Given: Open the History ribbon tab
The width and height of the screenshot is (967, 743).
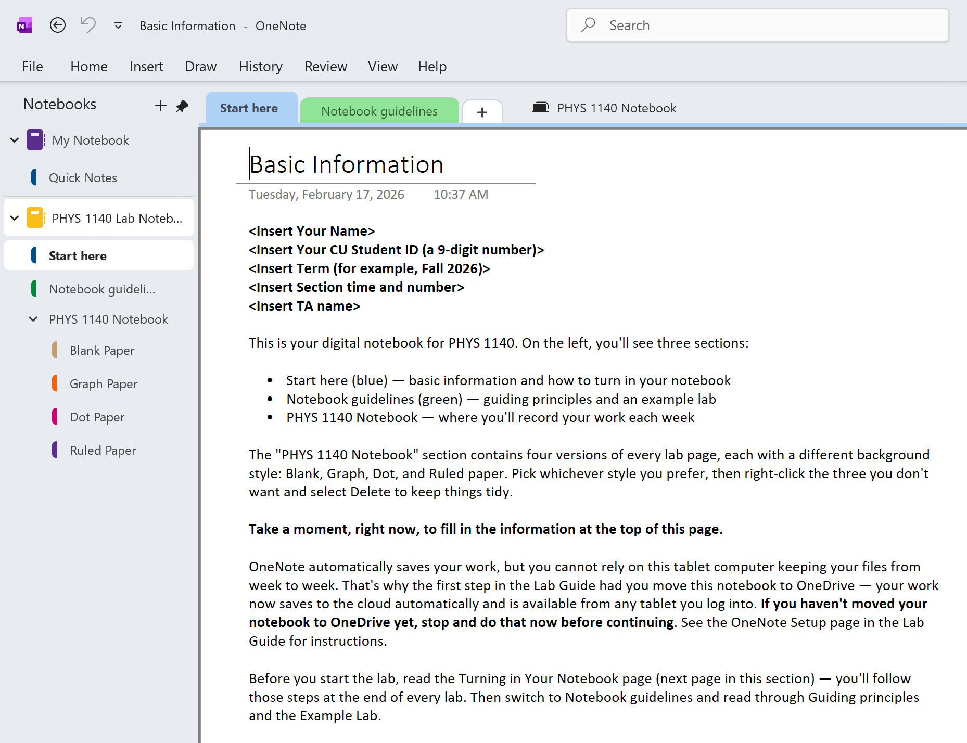Looking at the screenshot, I should (261, 67).
